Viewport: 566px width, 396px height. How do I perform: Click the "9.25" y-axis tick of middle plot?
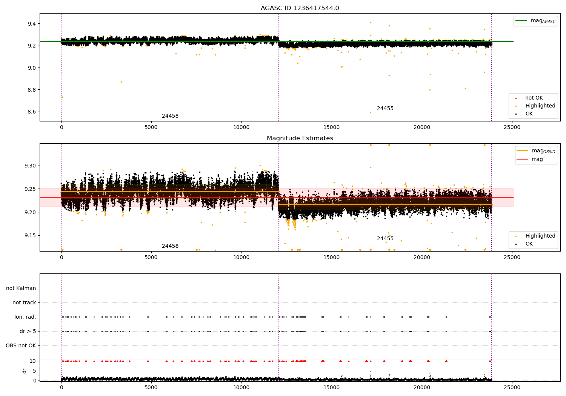(x=31, y=189)
